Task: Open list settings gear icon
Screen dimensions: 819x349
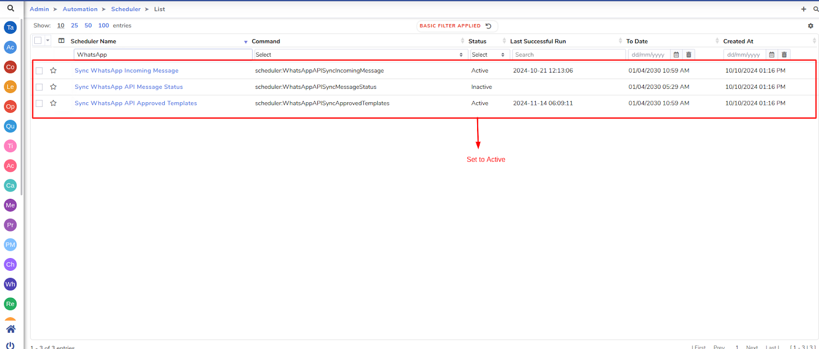Action: pos(811,26)
